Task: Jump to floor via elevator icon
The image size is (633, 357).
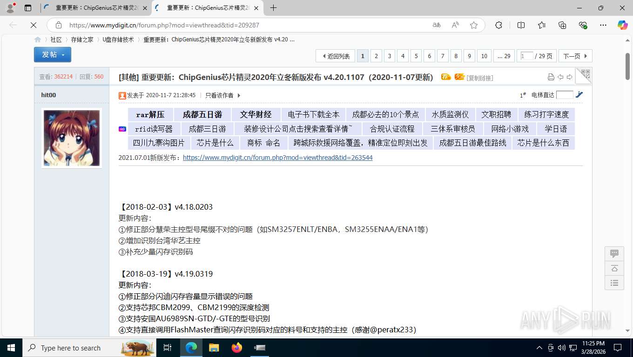Action: coord(579,95)
